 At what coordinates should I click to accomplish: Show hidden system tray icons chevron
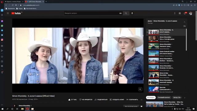coord(172,109)
